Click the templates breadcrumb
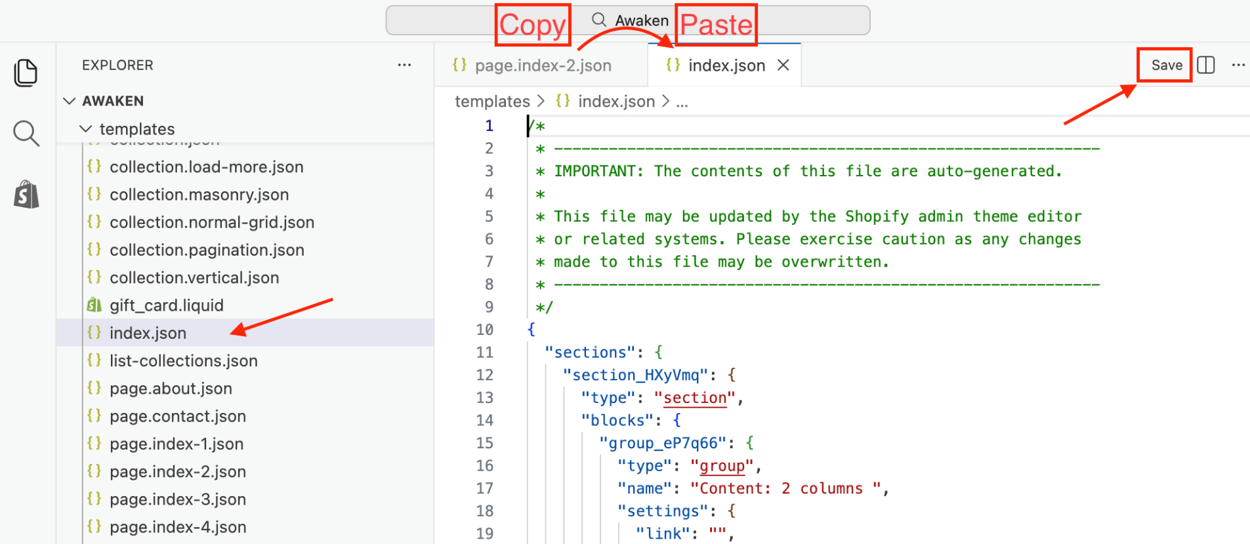 click(x=492, y=102)
